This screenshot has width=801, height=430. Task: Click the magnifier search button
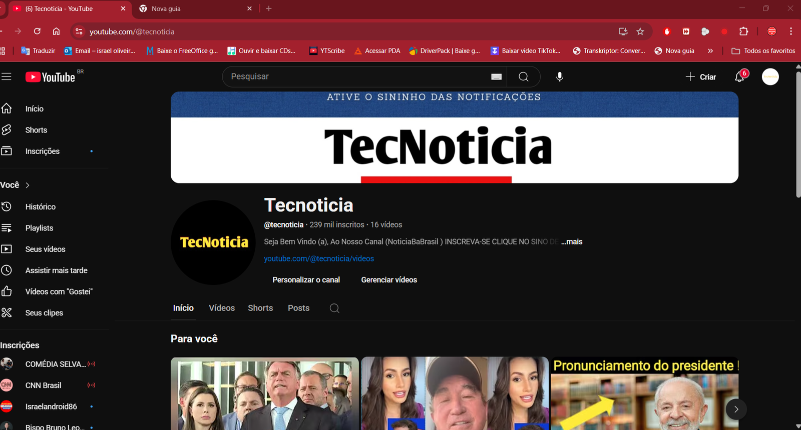524,76
